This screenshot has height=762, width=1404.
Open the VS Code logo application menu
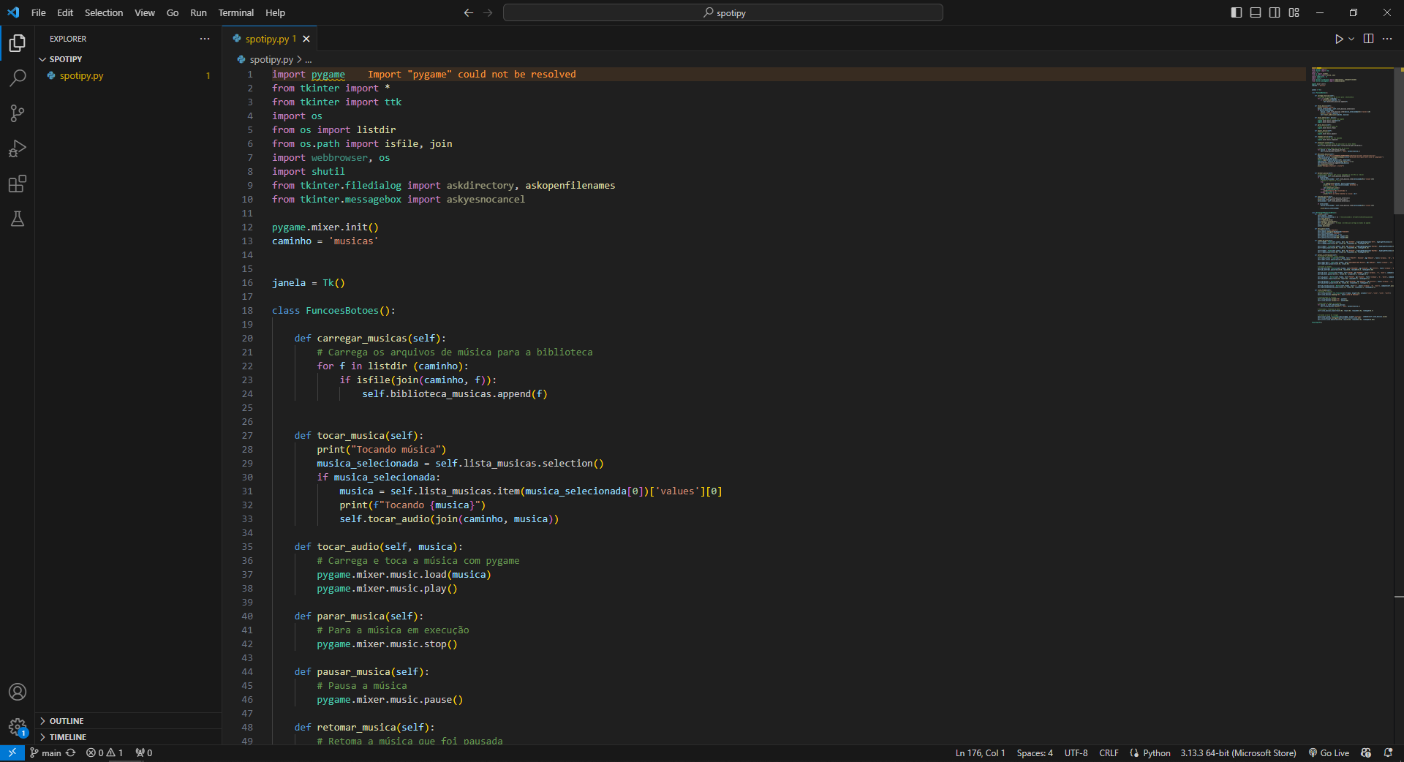[13, 12]
